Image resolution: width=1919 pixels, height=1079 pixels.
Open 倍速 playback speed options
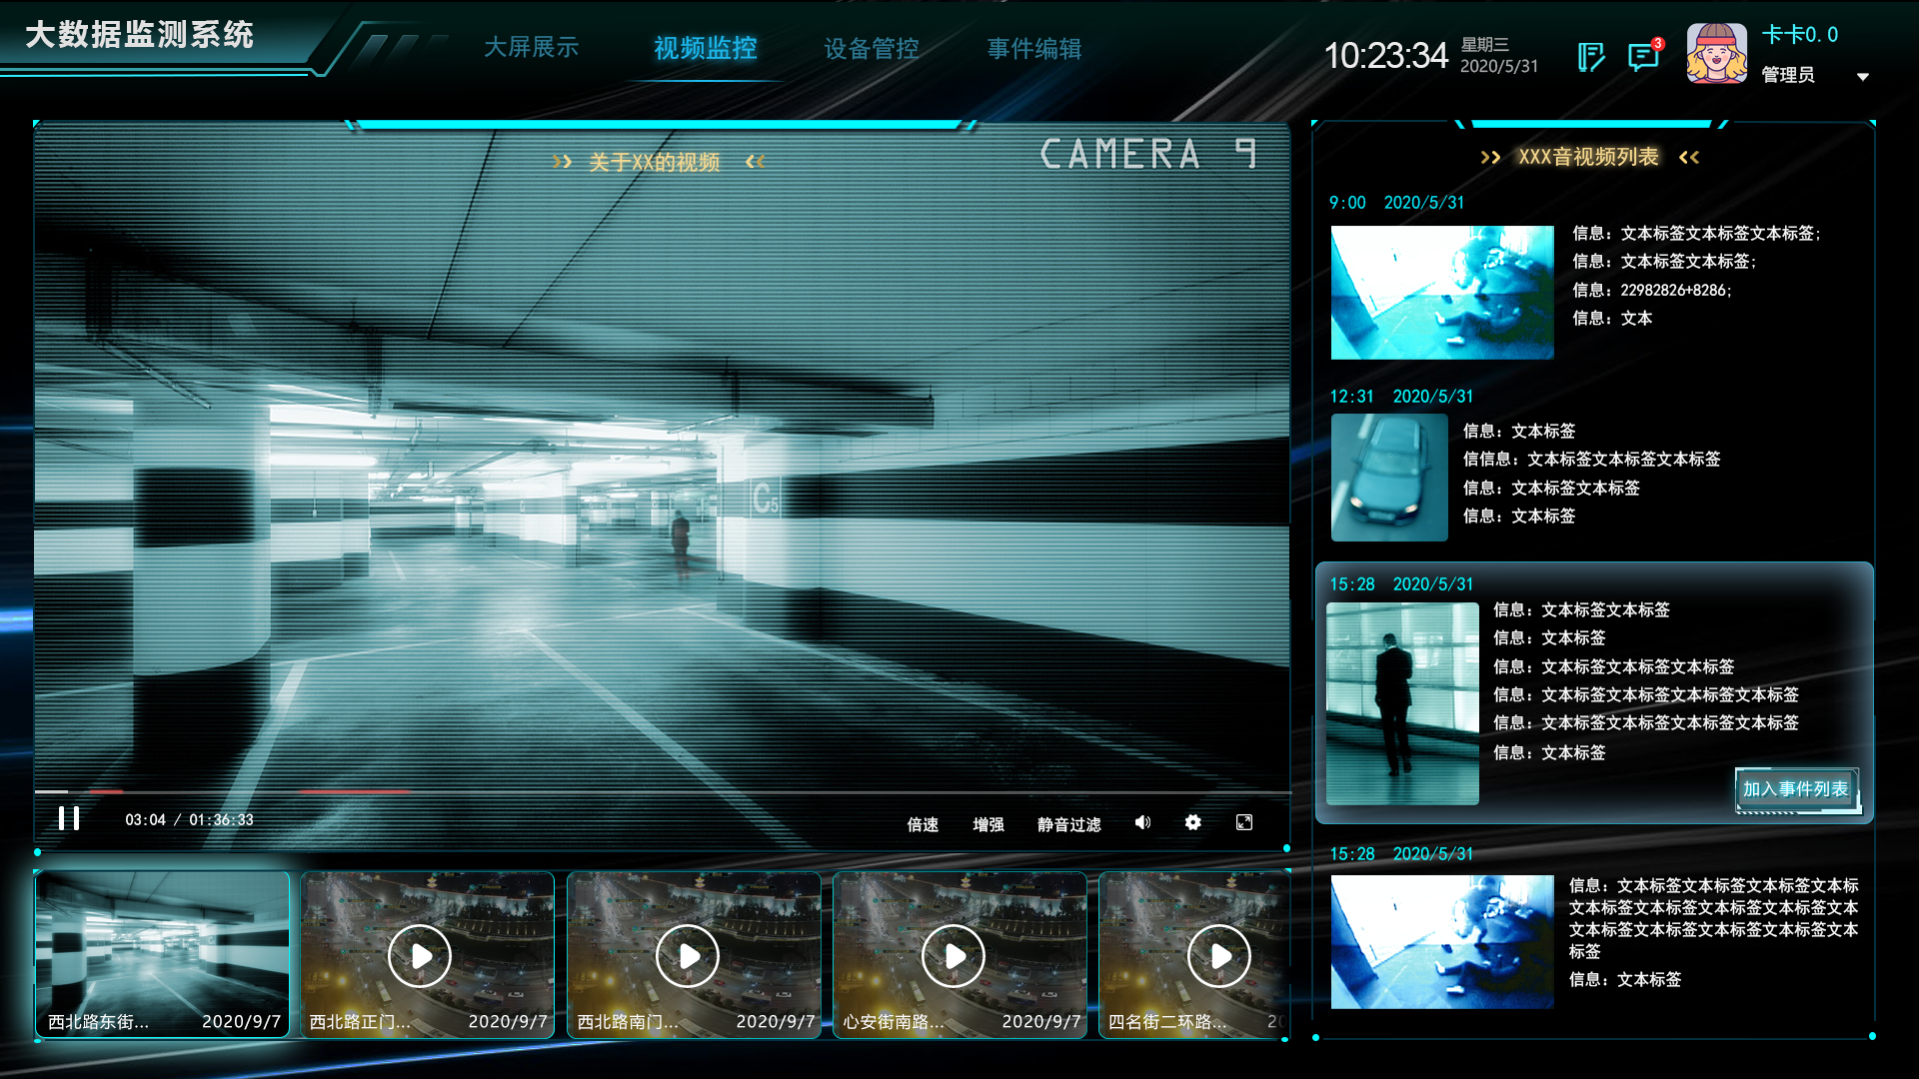922,824
